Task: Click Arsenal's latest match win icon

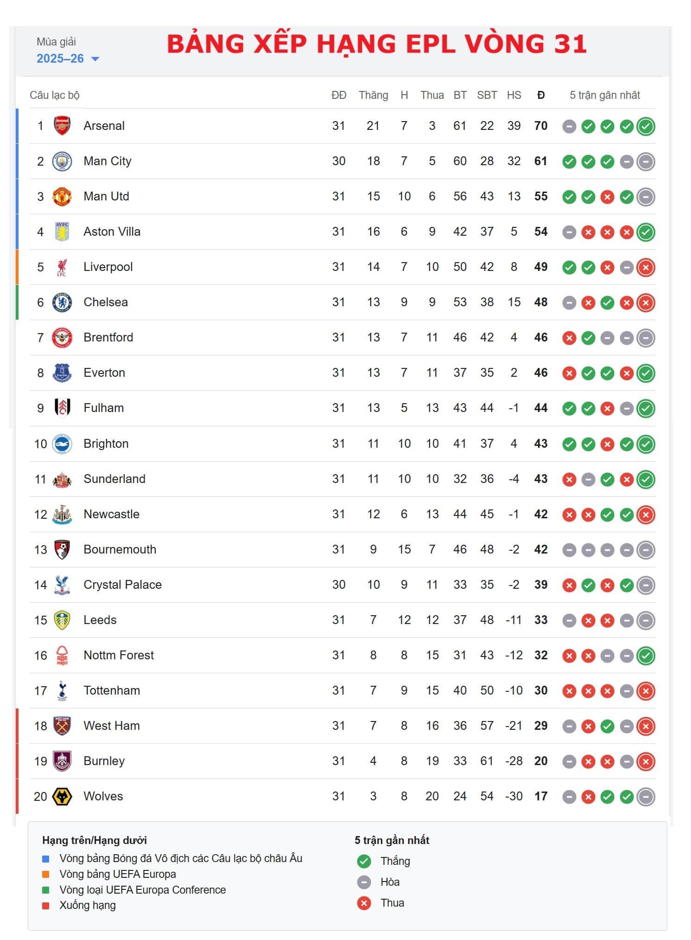Action: pos(646,126)
